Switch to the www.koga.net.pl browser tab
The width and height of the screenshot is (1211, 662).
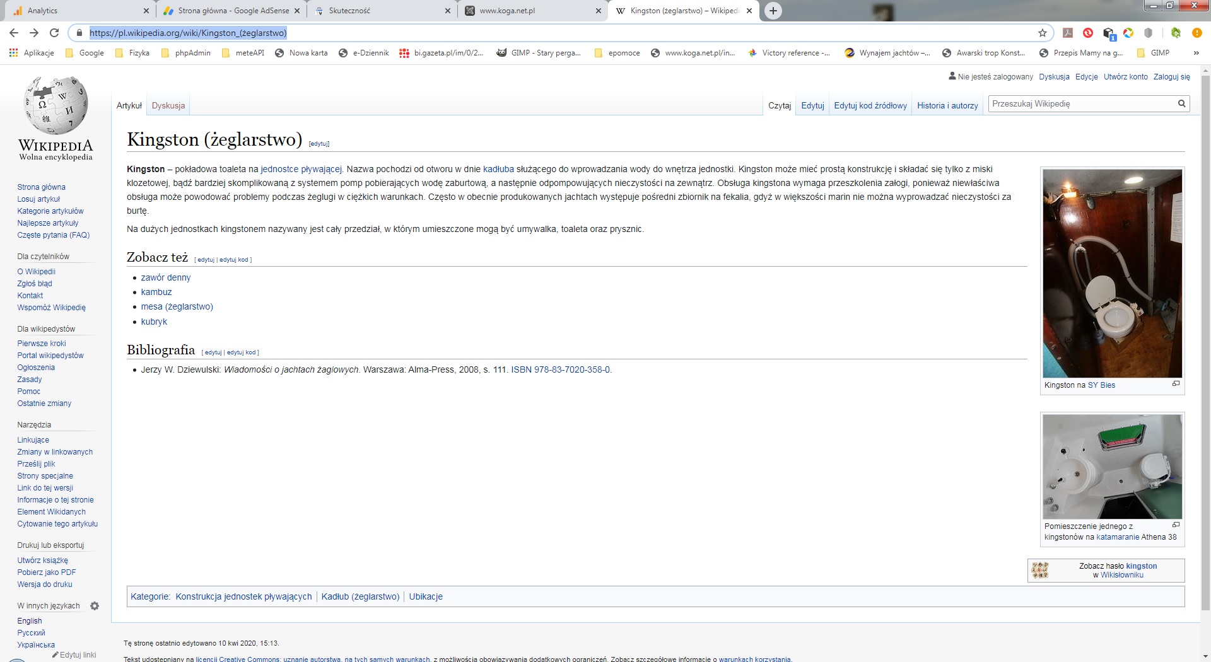click(530, 11)
